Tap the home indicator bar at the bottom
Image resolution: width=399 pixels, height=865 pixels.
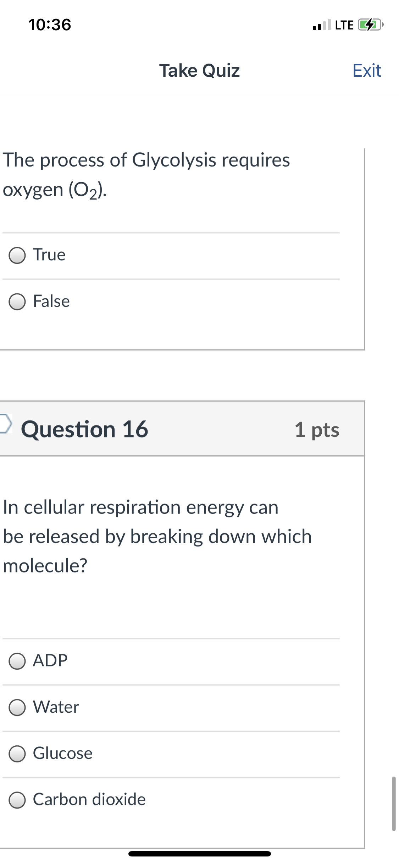(x=200, y=854)
